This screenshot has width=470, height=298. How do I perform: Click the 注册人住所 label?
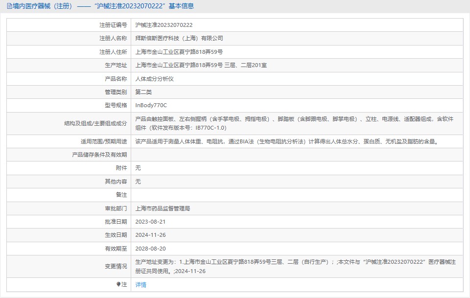pyautogui.click(x=113, y=52)
